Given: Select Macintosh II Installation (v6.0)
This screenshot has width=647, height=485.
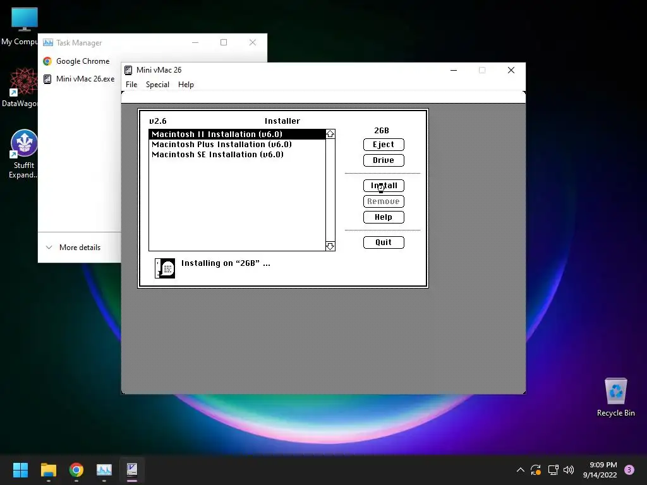Looking at the screenshot, I should point(238,134).
